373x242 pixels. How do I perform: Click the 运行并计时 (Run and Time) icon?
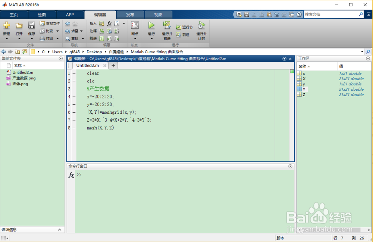click(201, 25)
